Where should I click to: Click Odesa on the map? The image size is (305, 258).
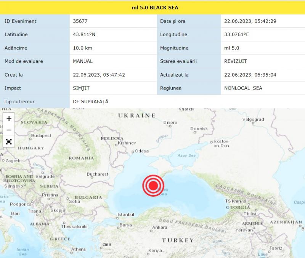click(x=141, y=151)
